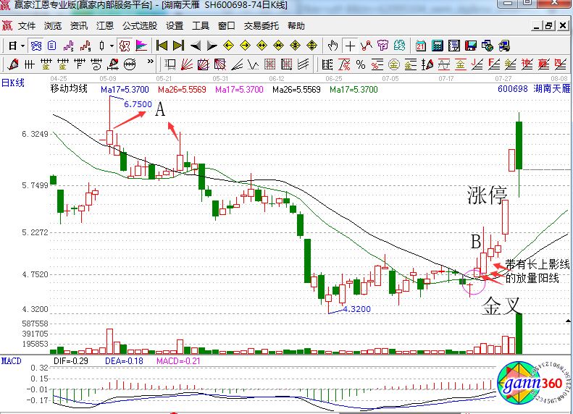Open the 公式选股 menu

[139, 25]
